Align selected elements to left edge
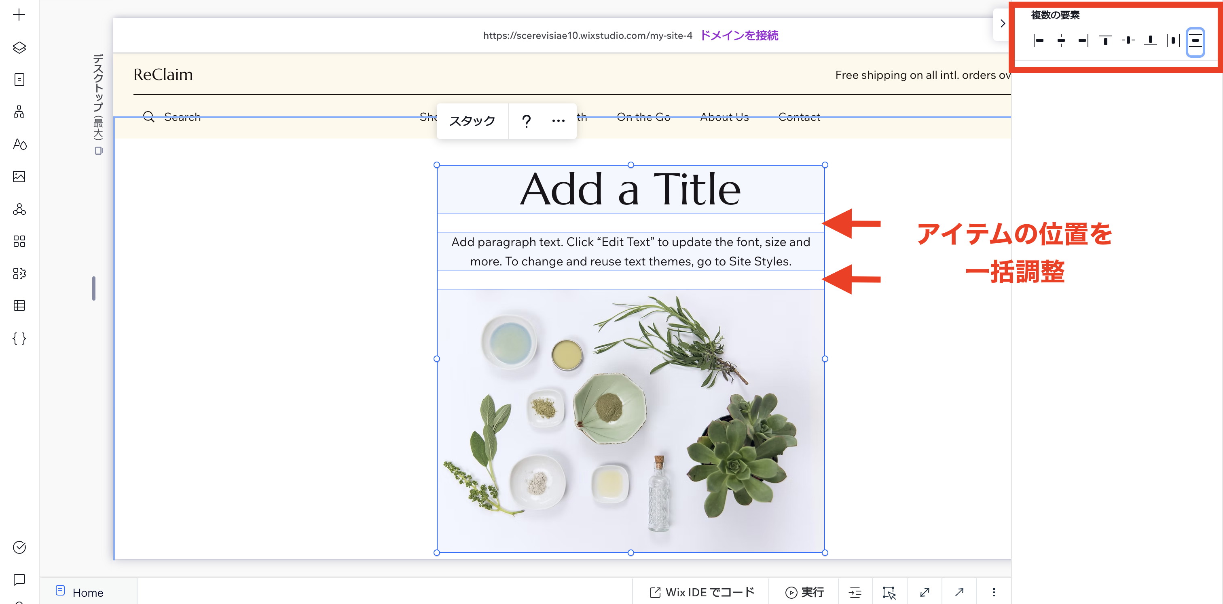Viewport: 1223px width, 604px height. [1038, 41]
